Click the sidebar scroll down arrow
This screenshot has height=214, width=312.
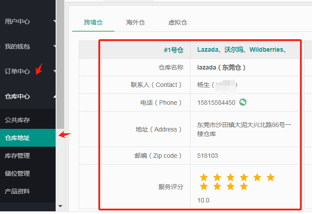(x=60, y=206)
